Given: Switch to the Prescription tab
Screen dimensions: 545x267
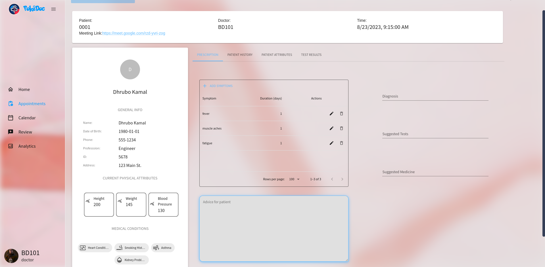Looking at the screenshot, I should tap(208, 55).
